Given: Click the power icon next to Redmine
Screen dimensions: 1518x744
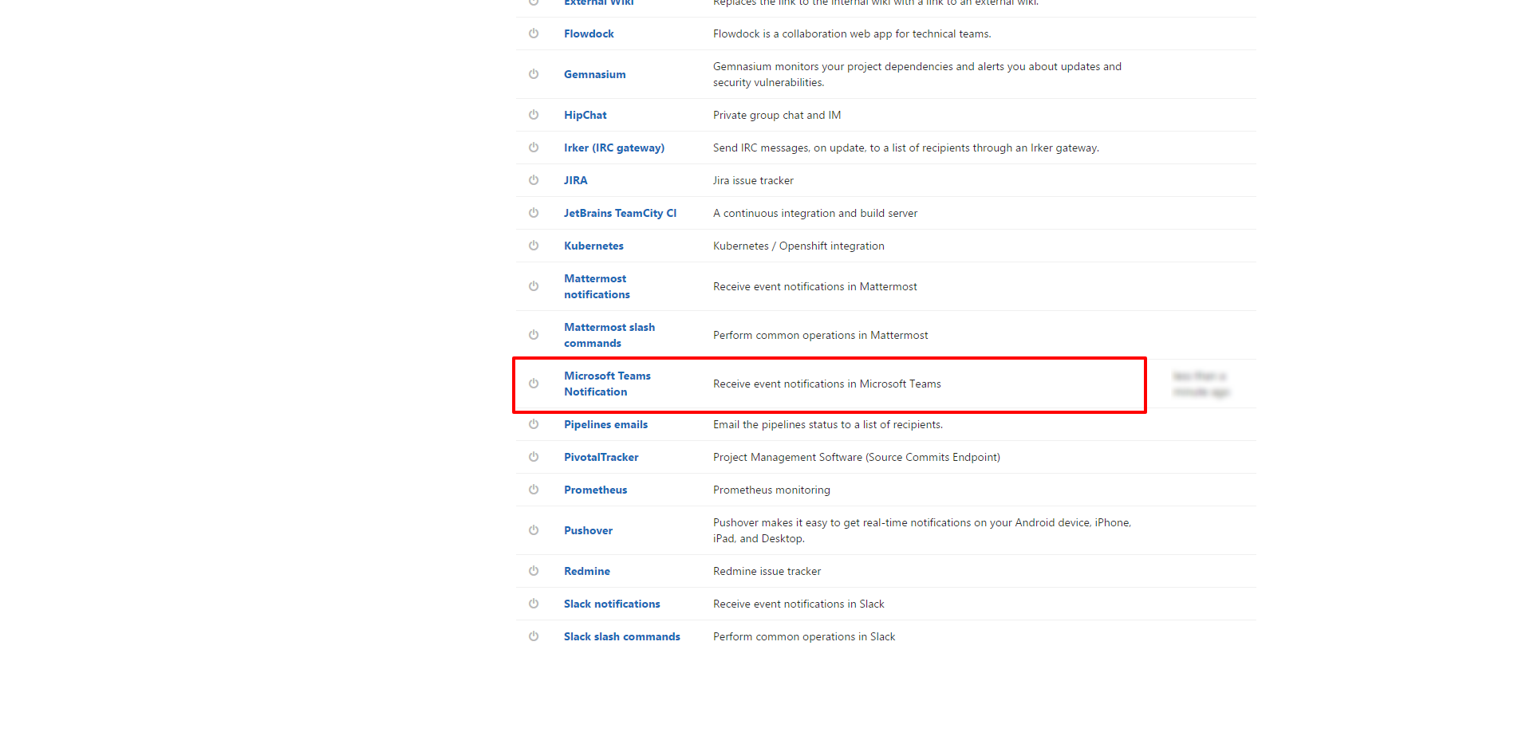Looking at the screenshot, I should 534,571.
